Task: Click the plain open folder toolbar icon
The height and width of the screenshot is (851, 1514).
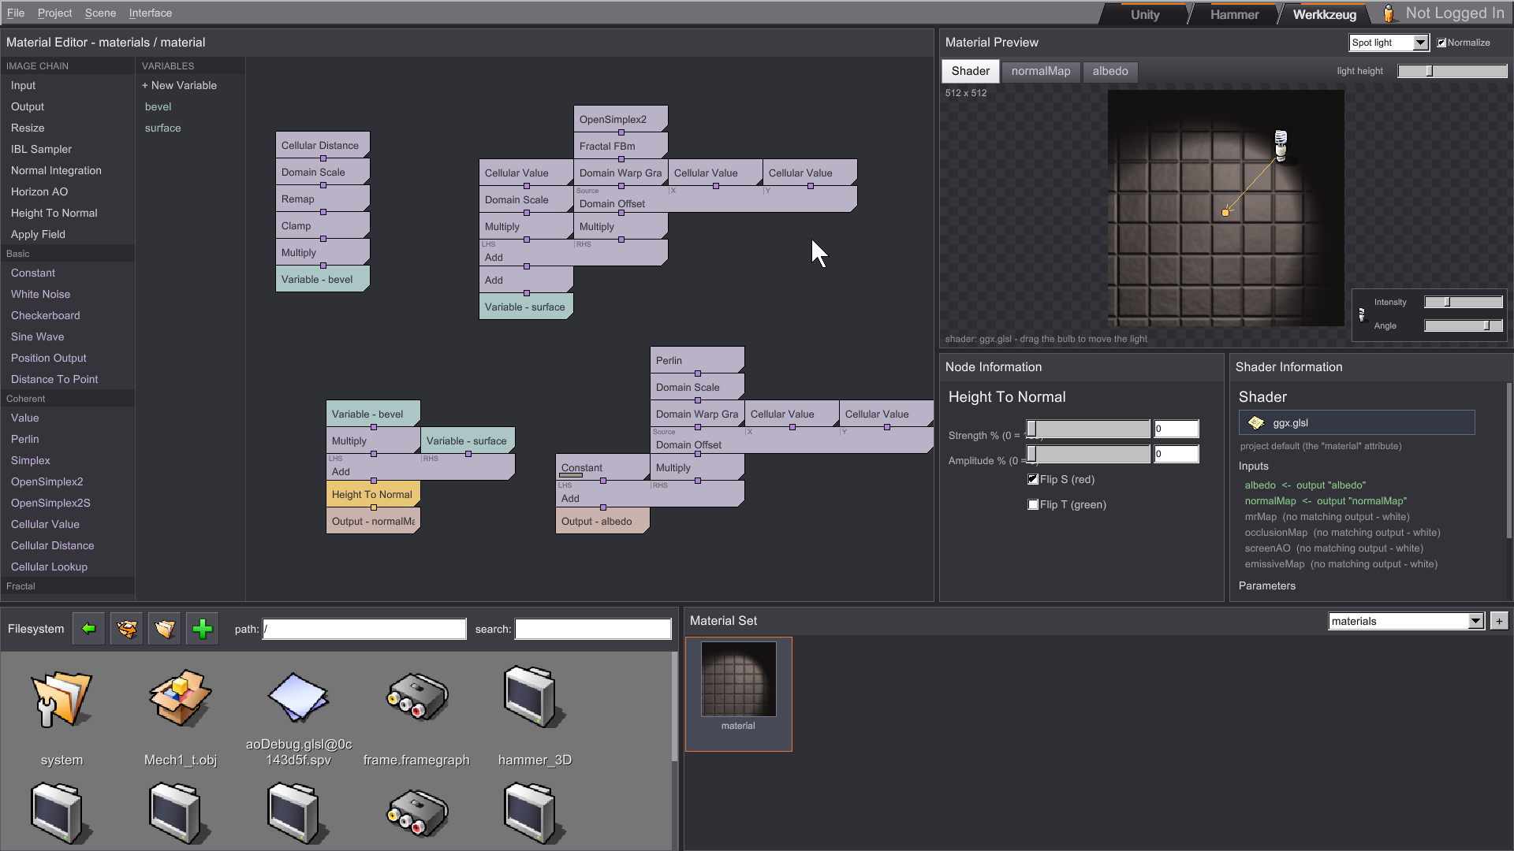Action: click(x=164, y=629)
